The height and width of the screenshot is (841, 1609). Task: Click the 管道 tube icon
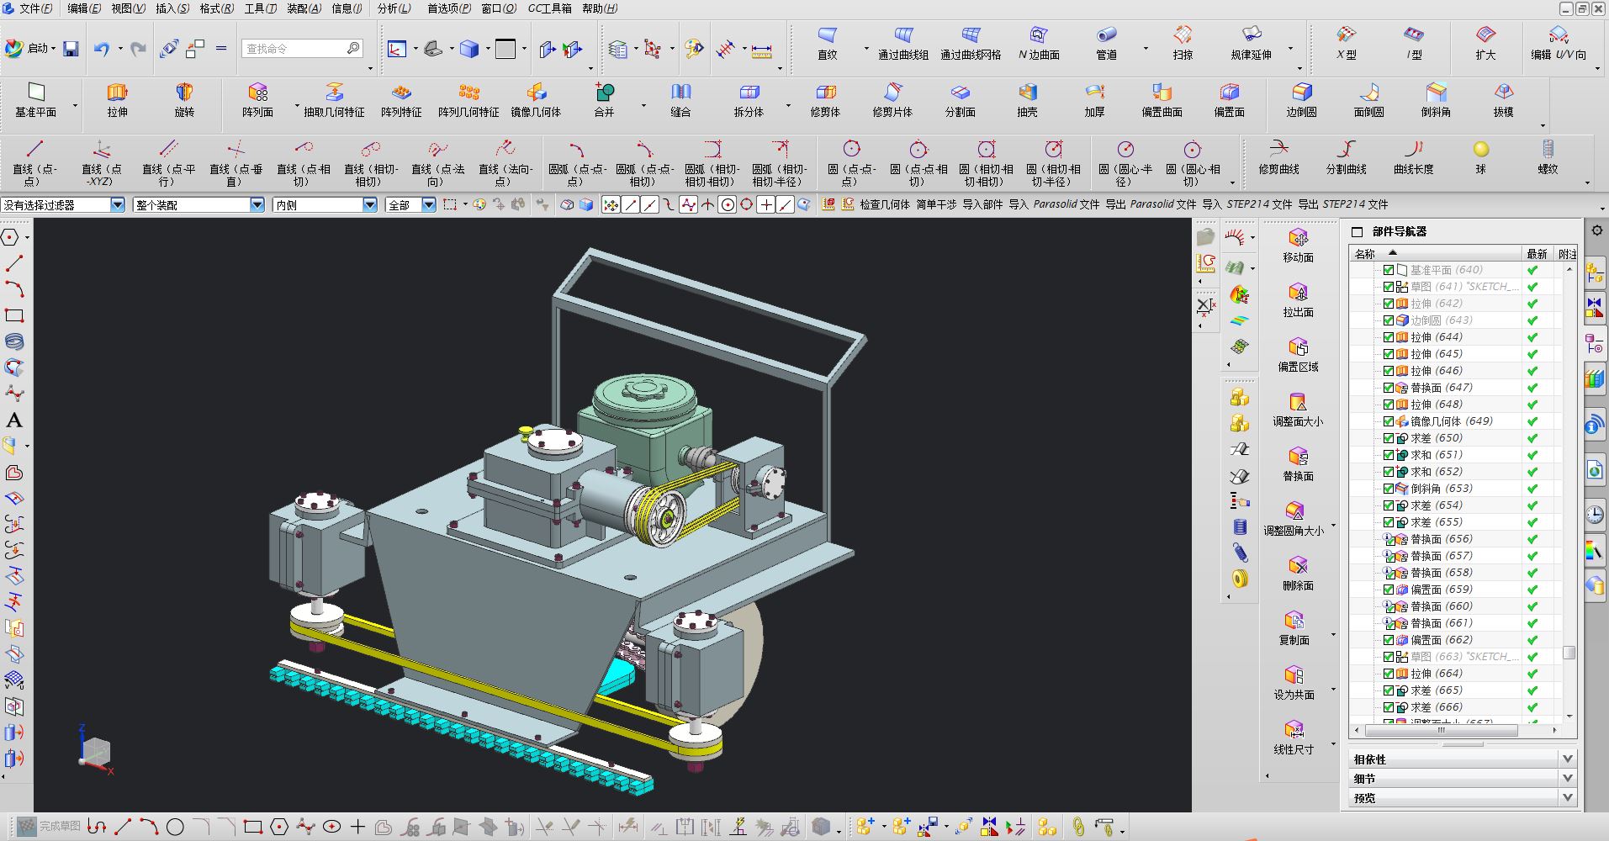1106,34
